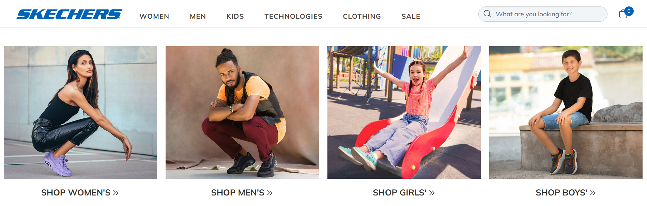The height and width of the screenshot is (206, 647).
Task: Click the Shop Boys' double chevron
Action: (593, 193)
